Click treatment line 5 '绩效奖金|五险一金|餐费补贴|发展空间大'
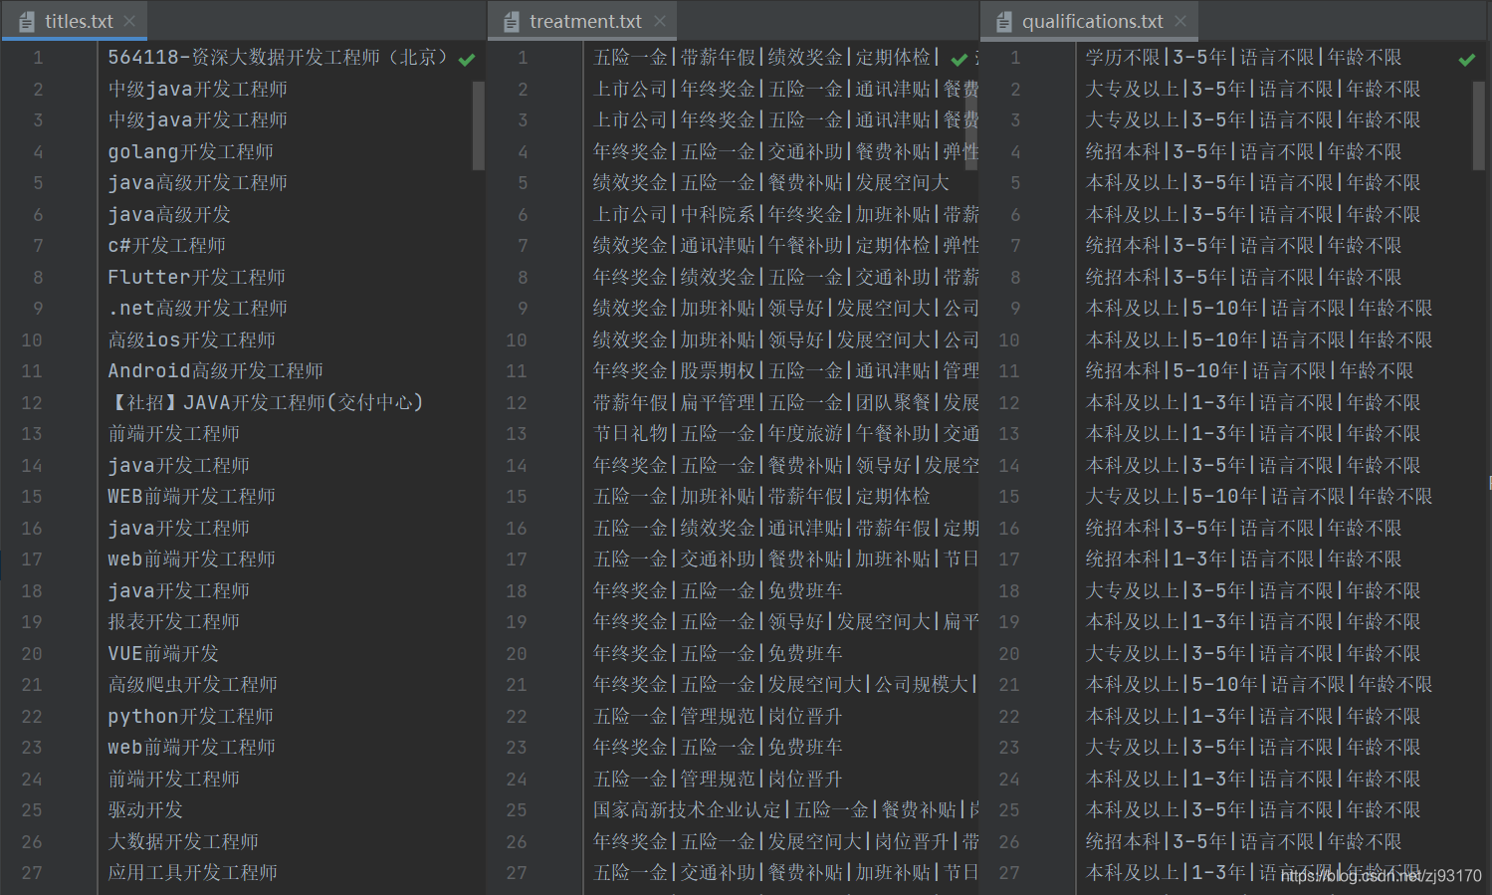Screen dimensions: 1492x895 tap(771, 183)
